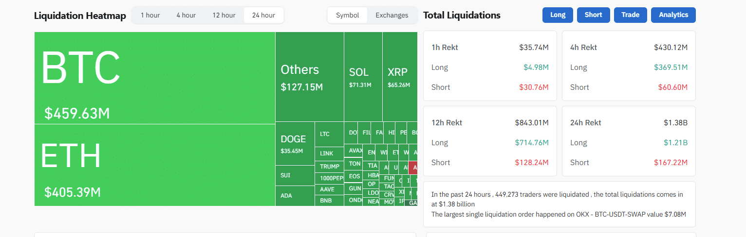Switch heatmap to 4 hour
This screenshot has width=746, height=237.
[x=186, y=15]
